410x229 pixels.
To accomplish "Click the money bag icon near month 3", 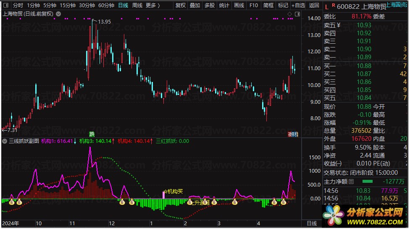I will point(214,202).
